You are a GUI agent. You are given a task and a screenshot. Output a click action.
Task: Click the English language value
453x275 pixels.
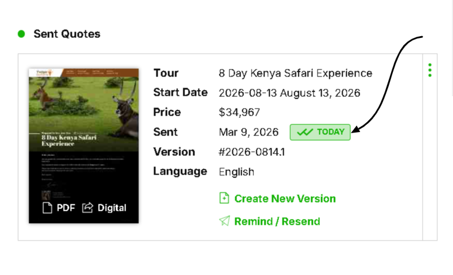coord(236,172)
